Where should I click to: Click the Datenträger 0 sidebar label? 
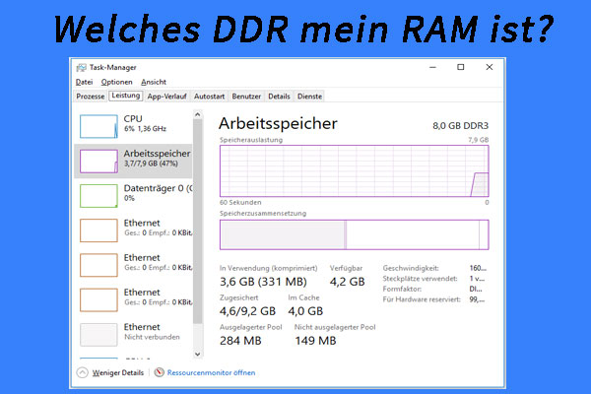click(x=158, y=188)
